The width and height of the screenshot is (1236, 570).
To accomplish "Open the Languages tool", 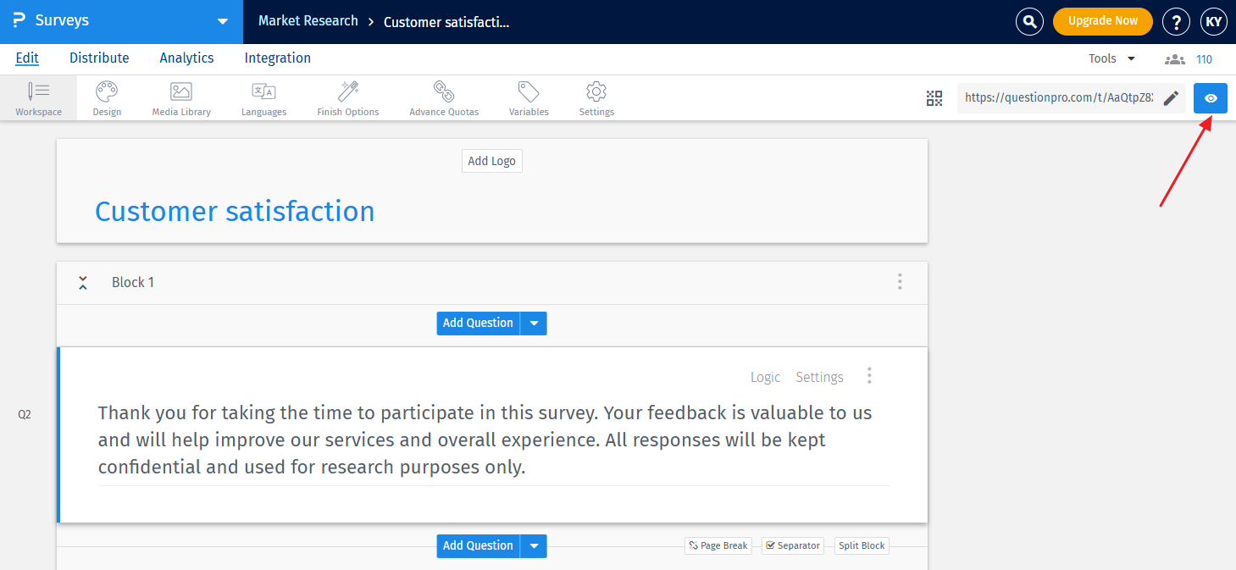I will point(263,98).
